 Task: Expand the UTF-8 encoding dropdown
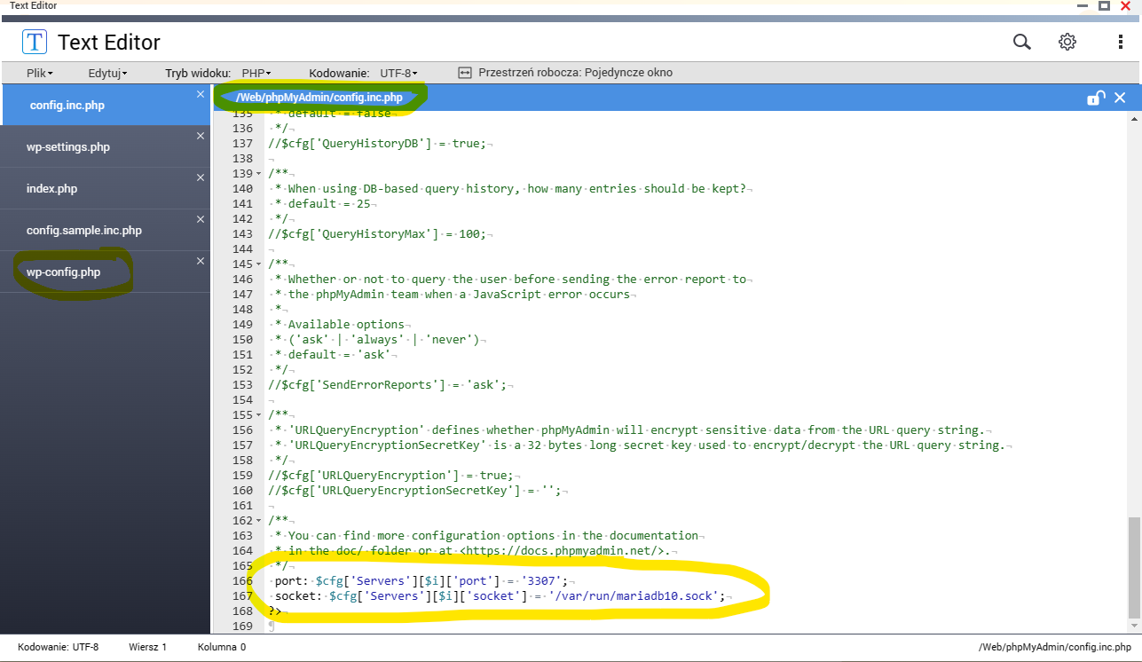(x=398, y=73)
